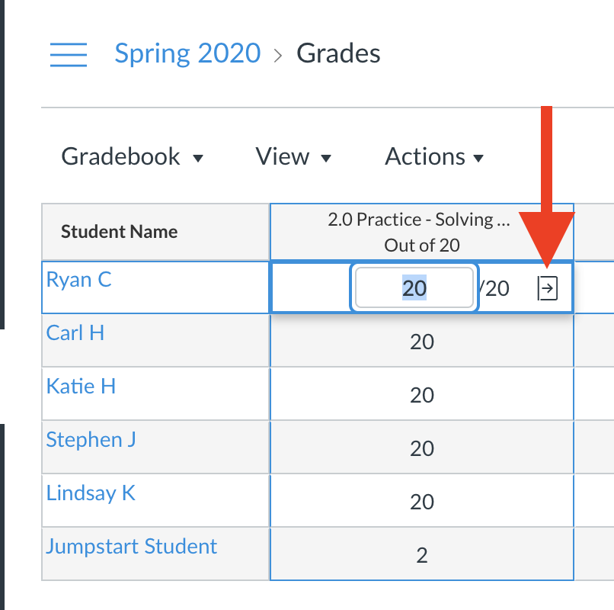Click Ryan C's grade input field
This screenshot has width=614, height=610.
[414, 287]
